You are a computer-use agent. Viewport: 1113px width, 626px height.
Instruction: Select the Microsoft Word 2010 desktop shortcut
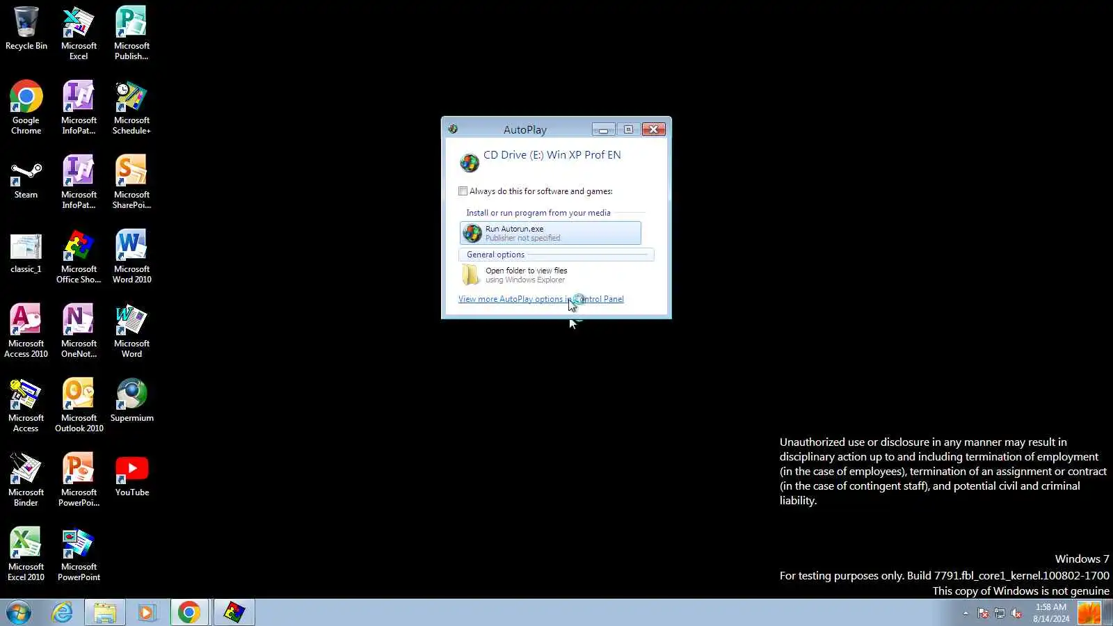[x=131, y=257]
